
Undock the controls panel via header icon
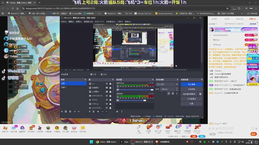click(202, 80)
